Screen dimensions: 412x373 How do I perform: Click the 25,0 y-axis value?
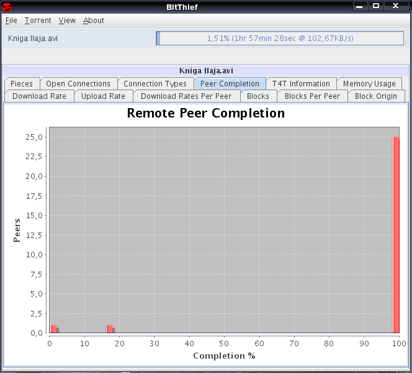34,137
